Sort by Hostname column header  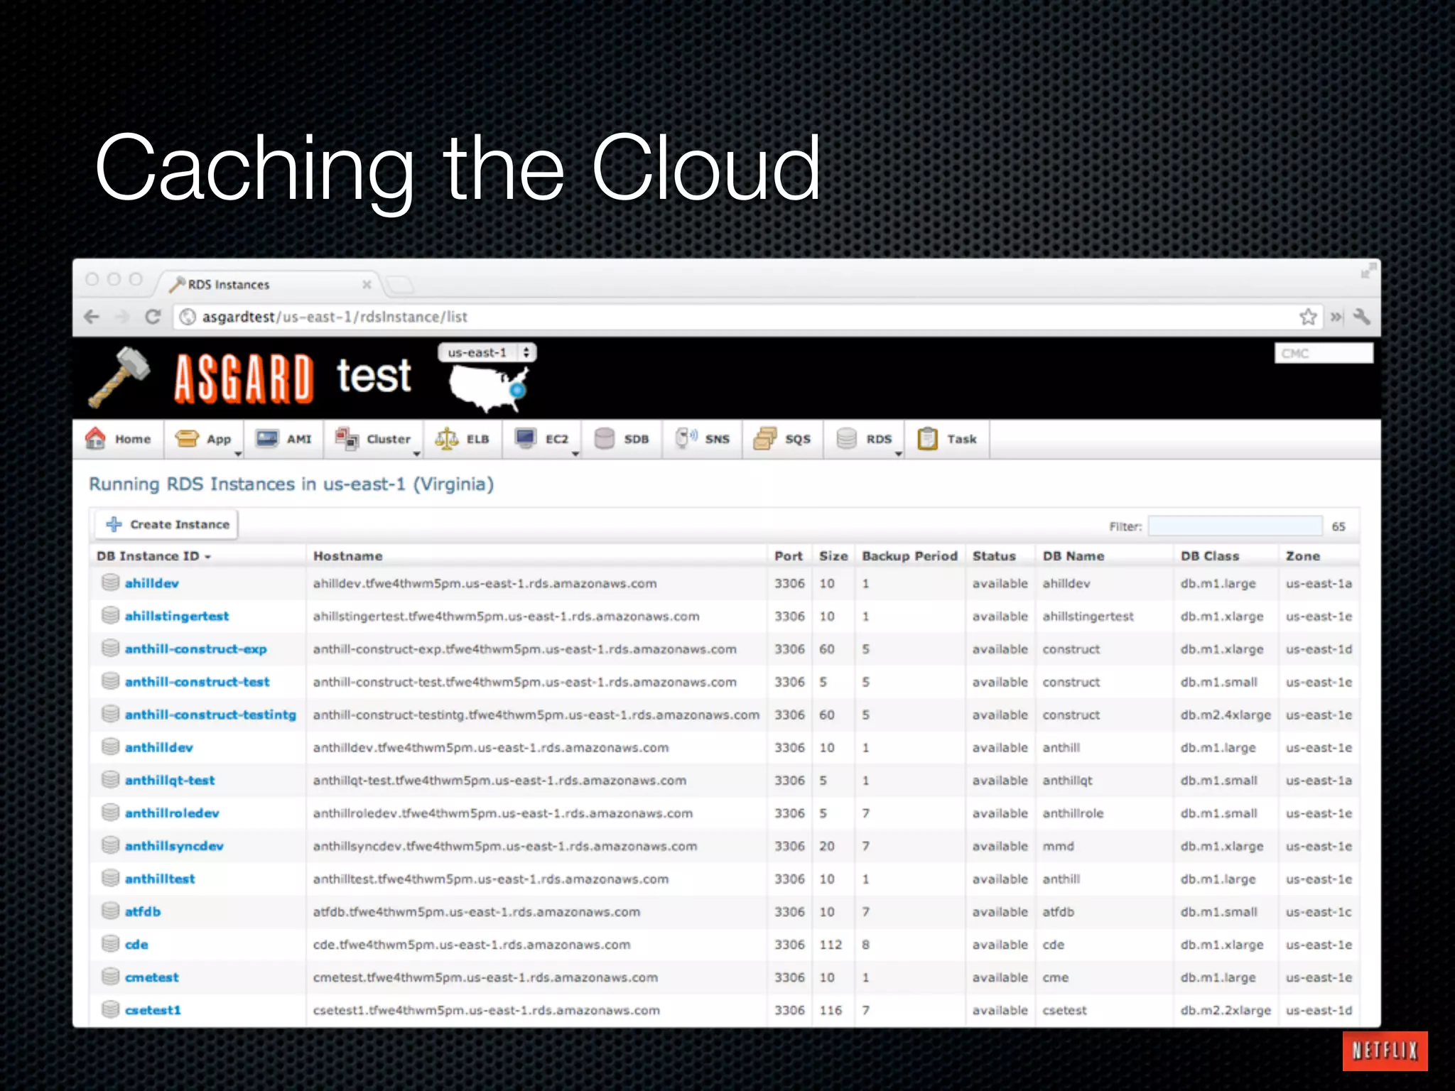click(347, 556)
